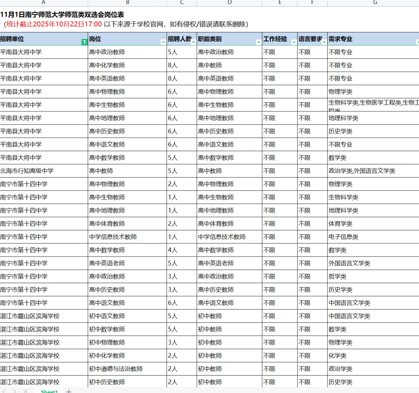The height and width of the screenshot is (393, 419).
Task: Select 湛江市霞山区滨海学校 in the 初中历史教师 row
Action: 44,382
